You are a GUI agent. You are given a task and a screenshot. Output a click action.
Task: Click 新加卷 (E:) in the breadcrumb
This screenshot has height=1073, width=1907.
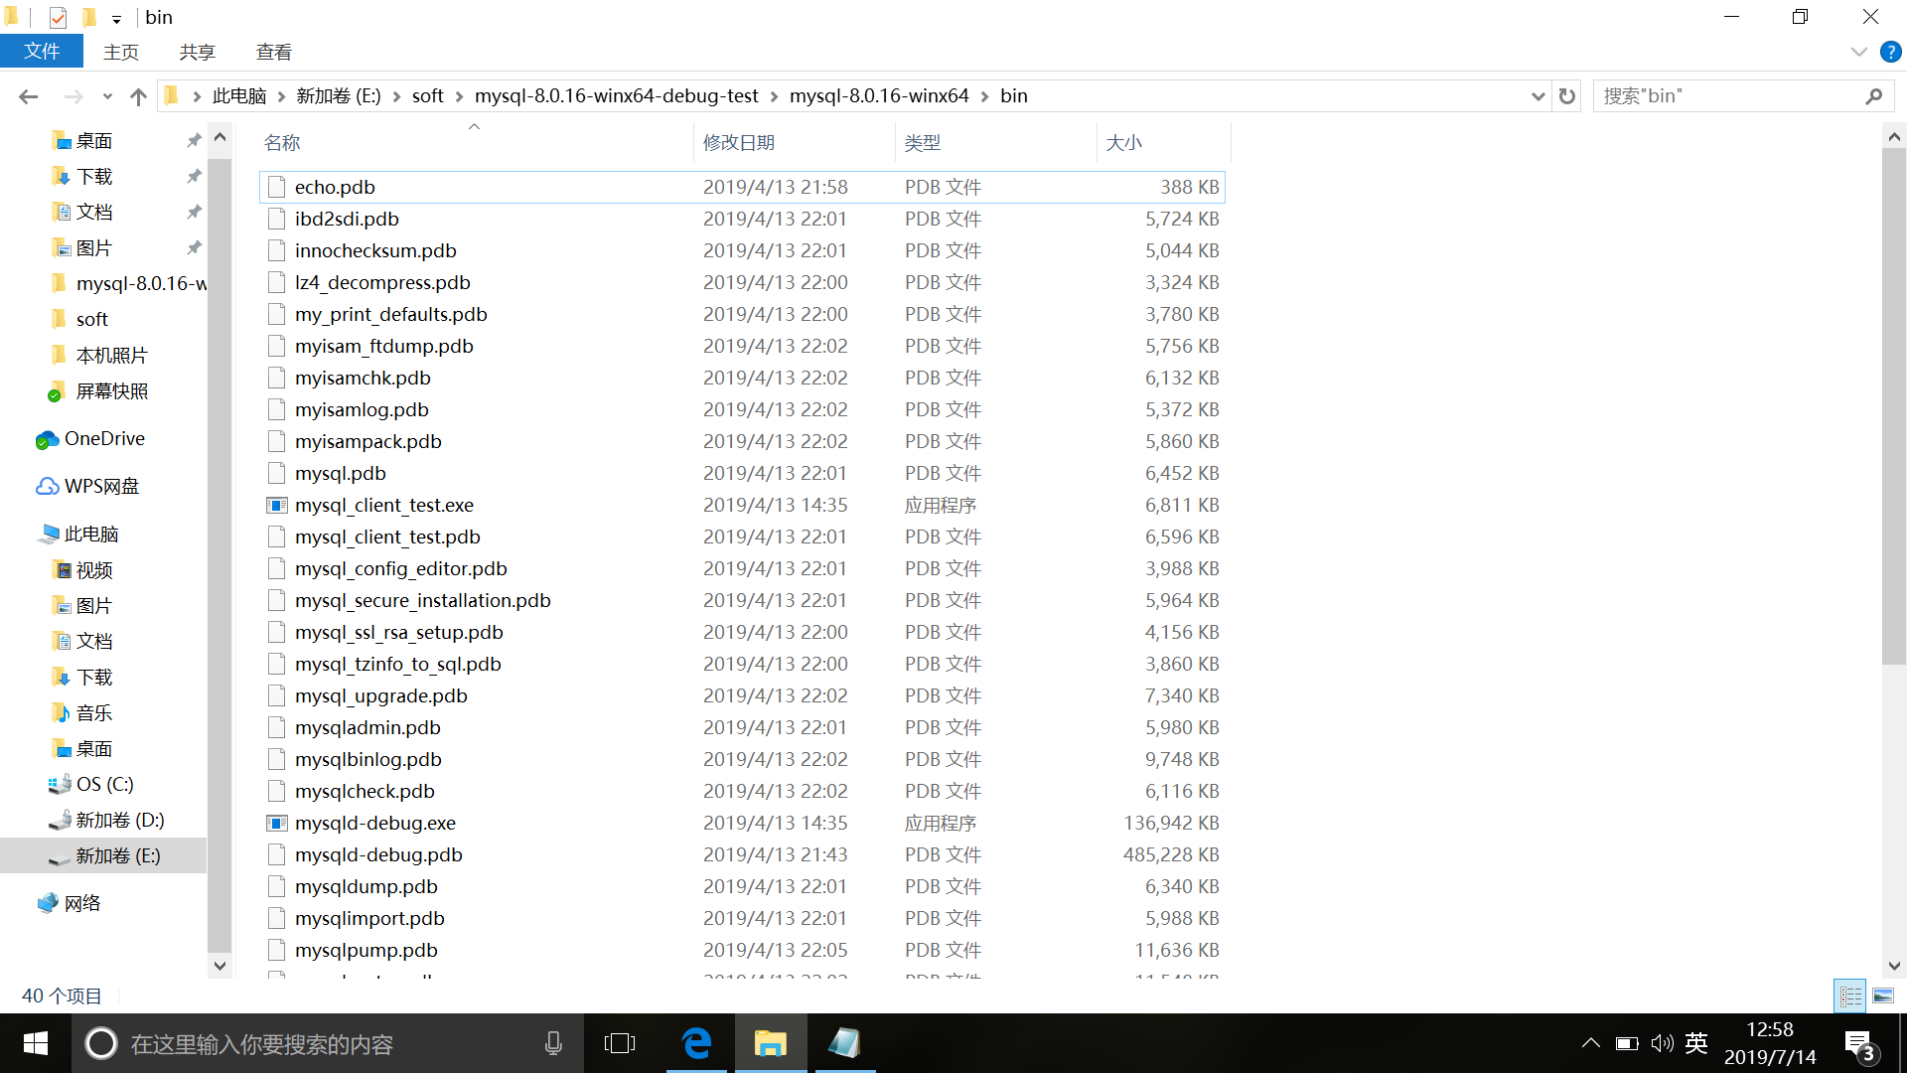[338, 96]
